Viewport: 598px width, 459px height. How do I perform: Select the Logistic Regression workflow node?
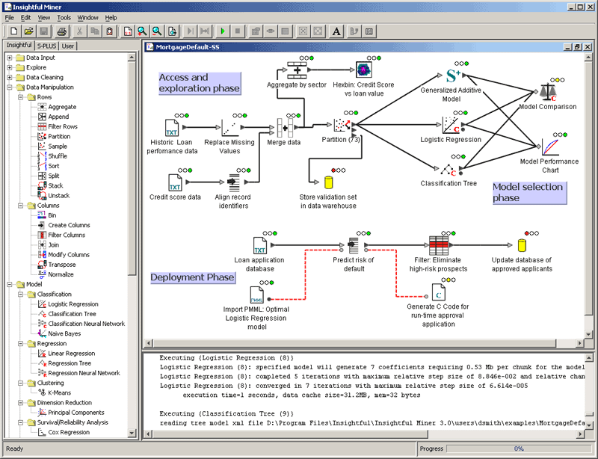click(x=451, y=125)
